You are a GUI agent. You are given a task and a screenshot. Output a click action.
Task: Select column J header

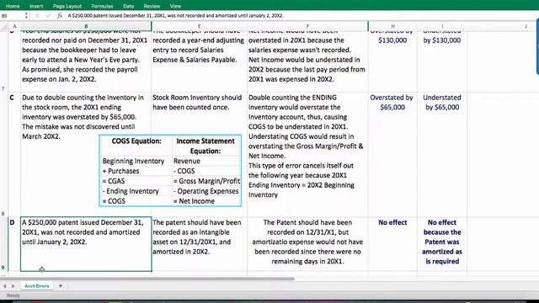coord(526,26)
